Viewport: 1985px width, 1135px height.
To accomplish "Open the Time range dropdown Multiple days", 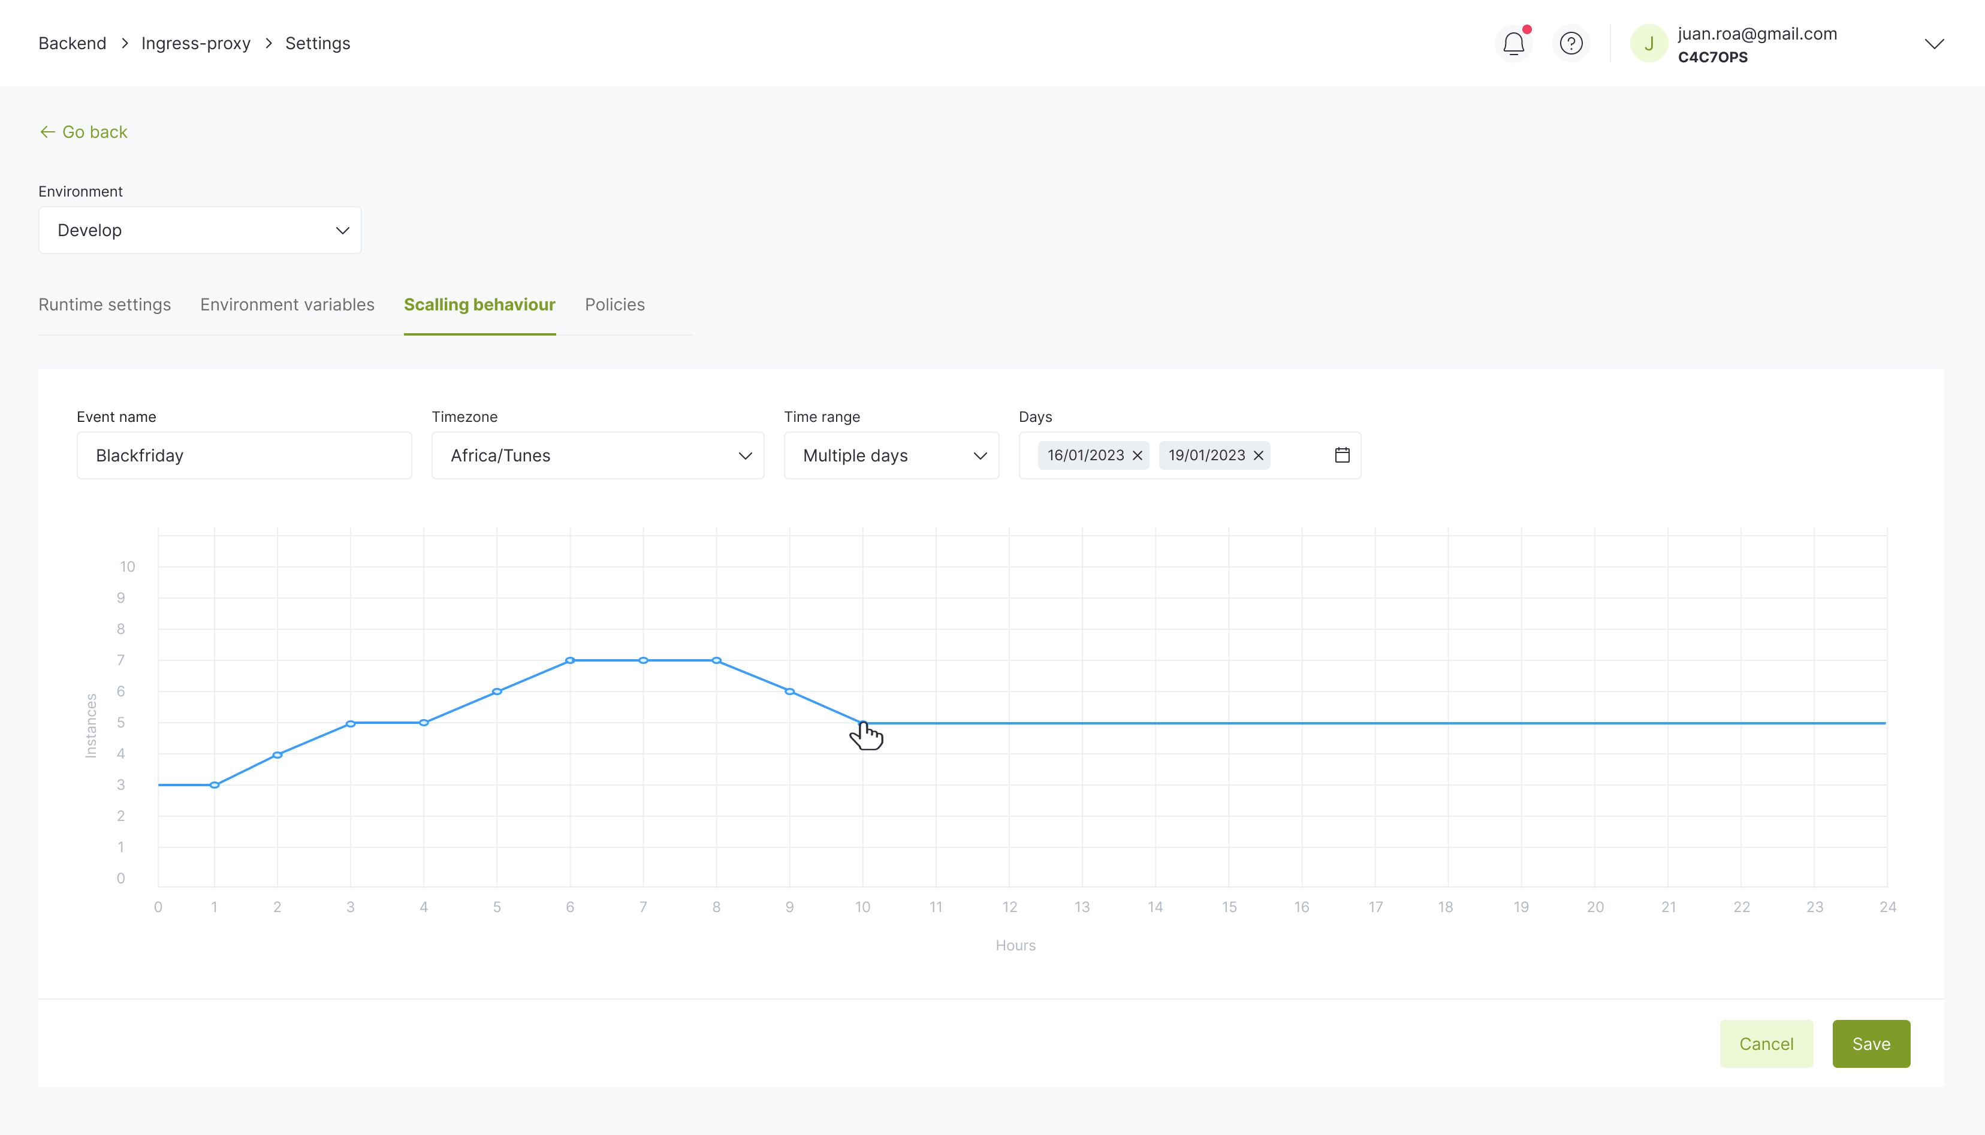I will pyautogui.click(x=891, y=455).
